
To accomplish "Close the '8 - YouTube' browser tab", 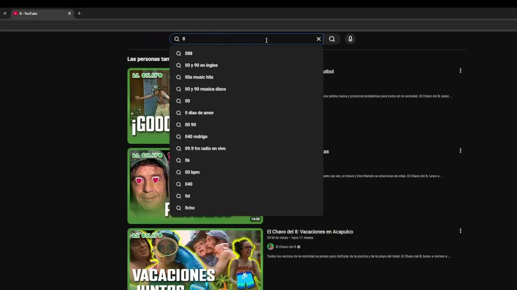I will click(x=69, y=13).
